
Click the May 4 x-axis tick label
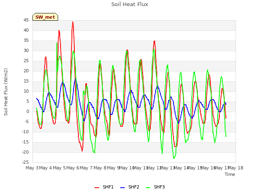(x=45, y=168)
